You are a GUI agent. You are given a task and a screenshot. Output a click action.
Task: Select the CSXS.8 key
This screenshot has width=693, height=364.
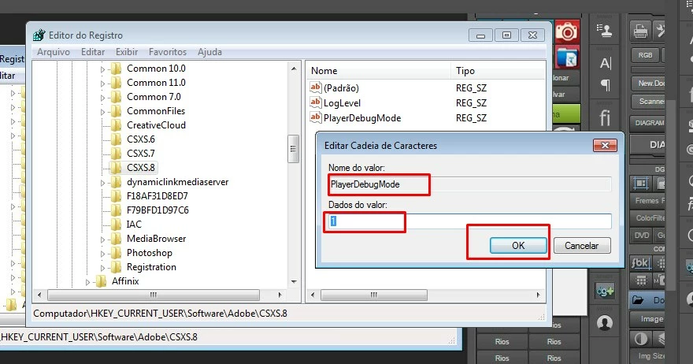pos(140,168)
